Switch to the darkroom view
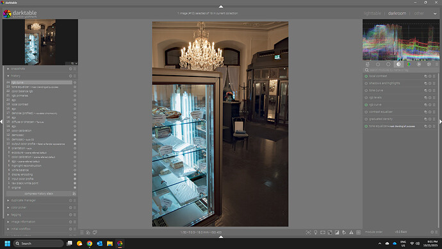 (x=397, y=13)
